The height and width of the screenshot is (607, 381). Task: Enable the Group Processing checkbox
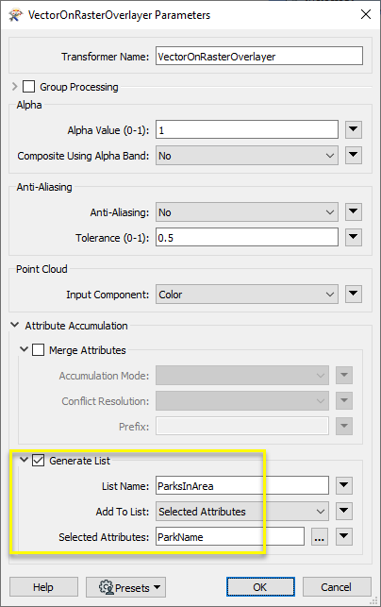click(28, 86)
